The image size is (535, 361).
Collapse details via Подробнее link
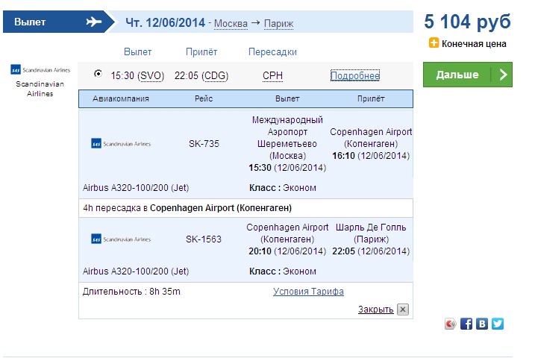coord(355,75)
